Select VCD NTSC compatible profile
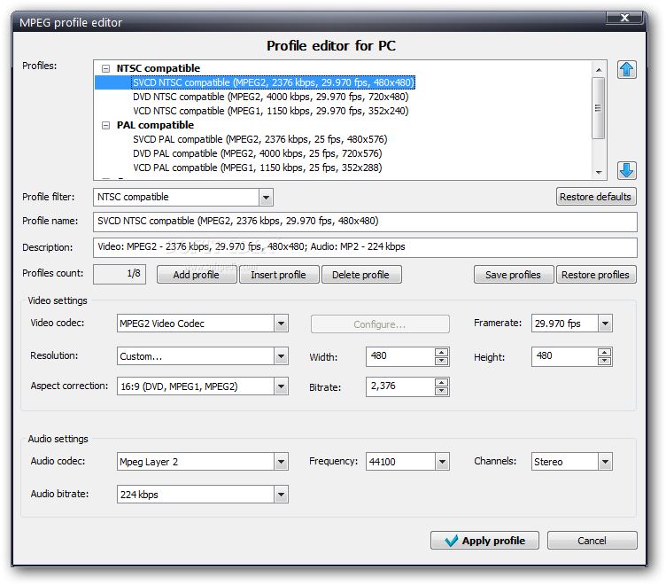Image resolution: width=666 pixels, height=585 pixels. pos(271,111)
